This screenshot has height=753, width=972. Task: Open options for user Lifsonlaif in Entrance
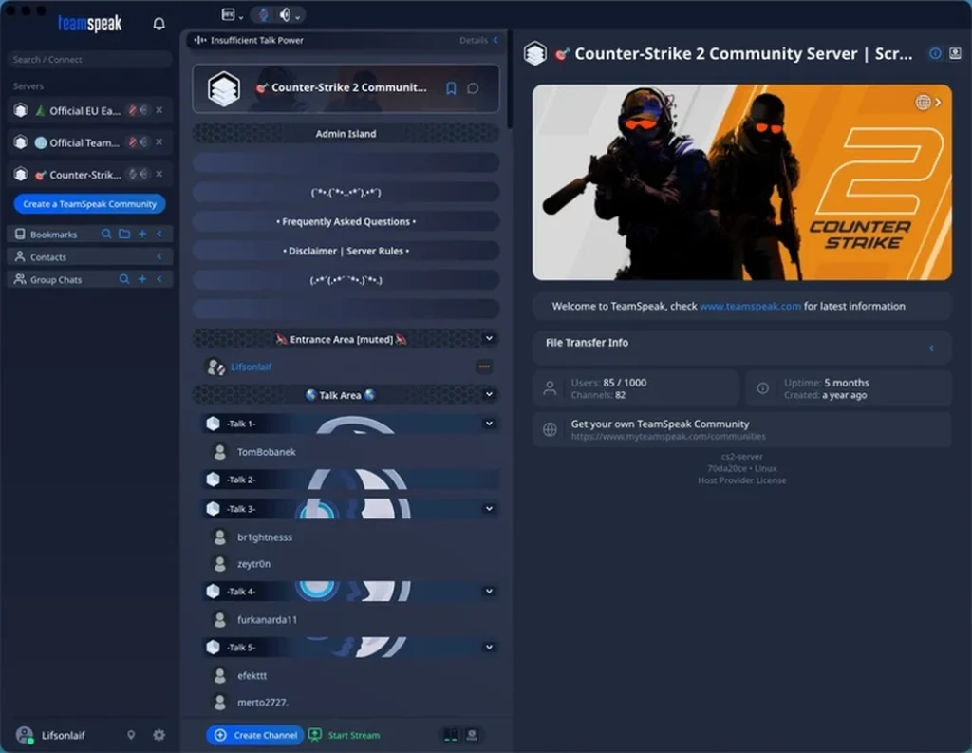coord(484,367)
